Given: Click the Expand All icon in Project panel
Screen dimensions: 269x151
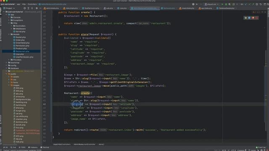Looking at the screenshot, I should [28, 8].
